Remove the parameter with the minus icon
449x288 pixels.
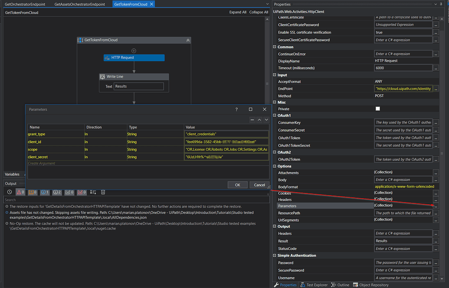point(252,120)
